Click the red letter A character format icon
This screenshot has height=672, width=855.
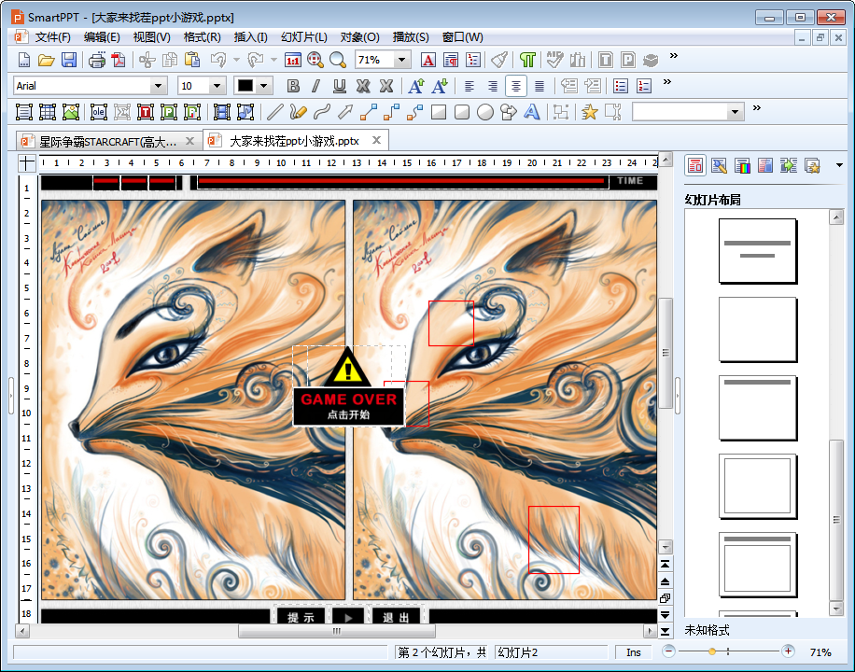pyautogui.click(x=428, y=60)
